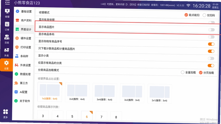
Task: Choose the 2x3(推荐: 4x4) layout thumbnail
Action: [x=77, y=92]
